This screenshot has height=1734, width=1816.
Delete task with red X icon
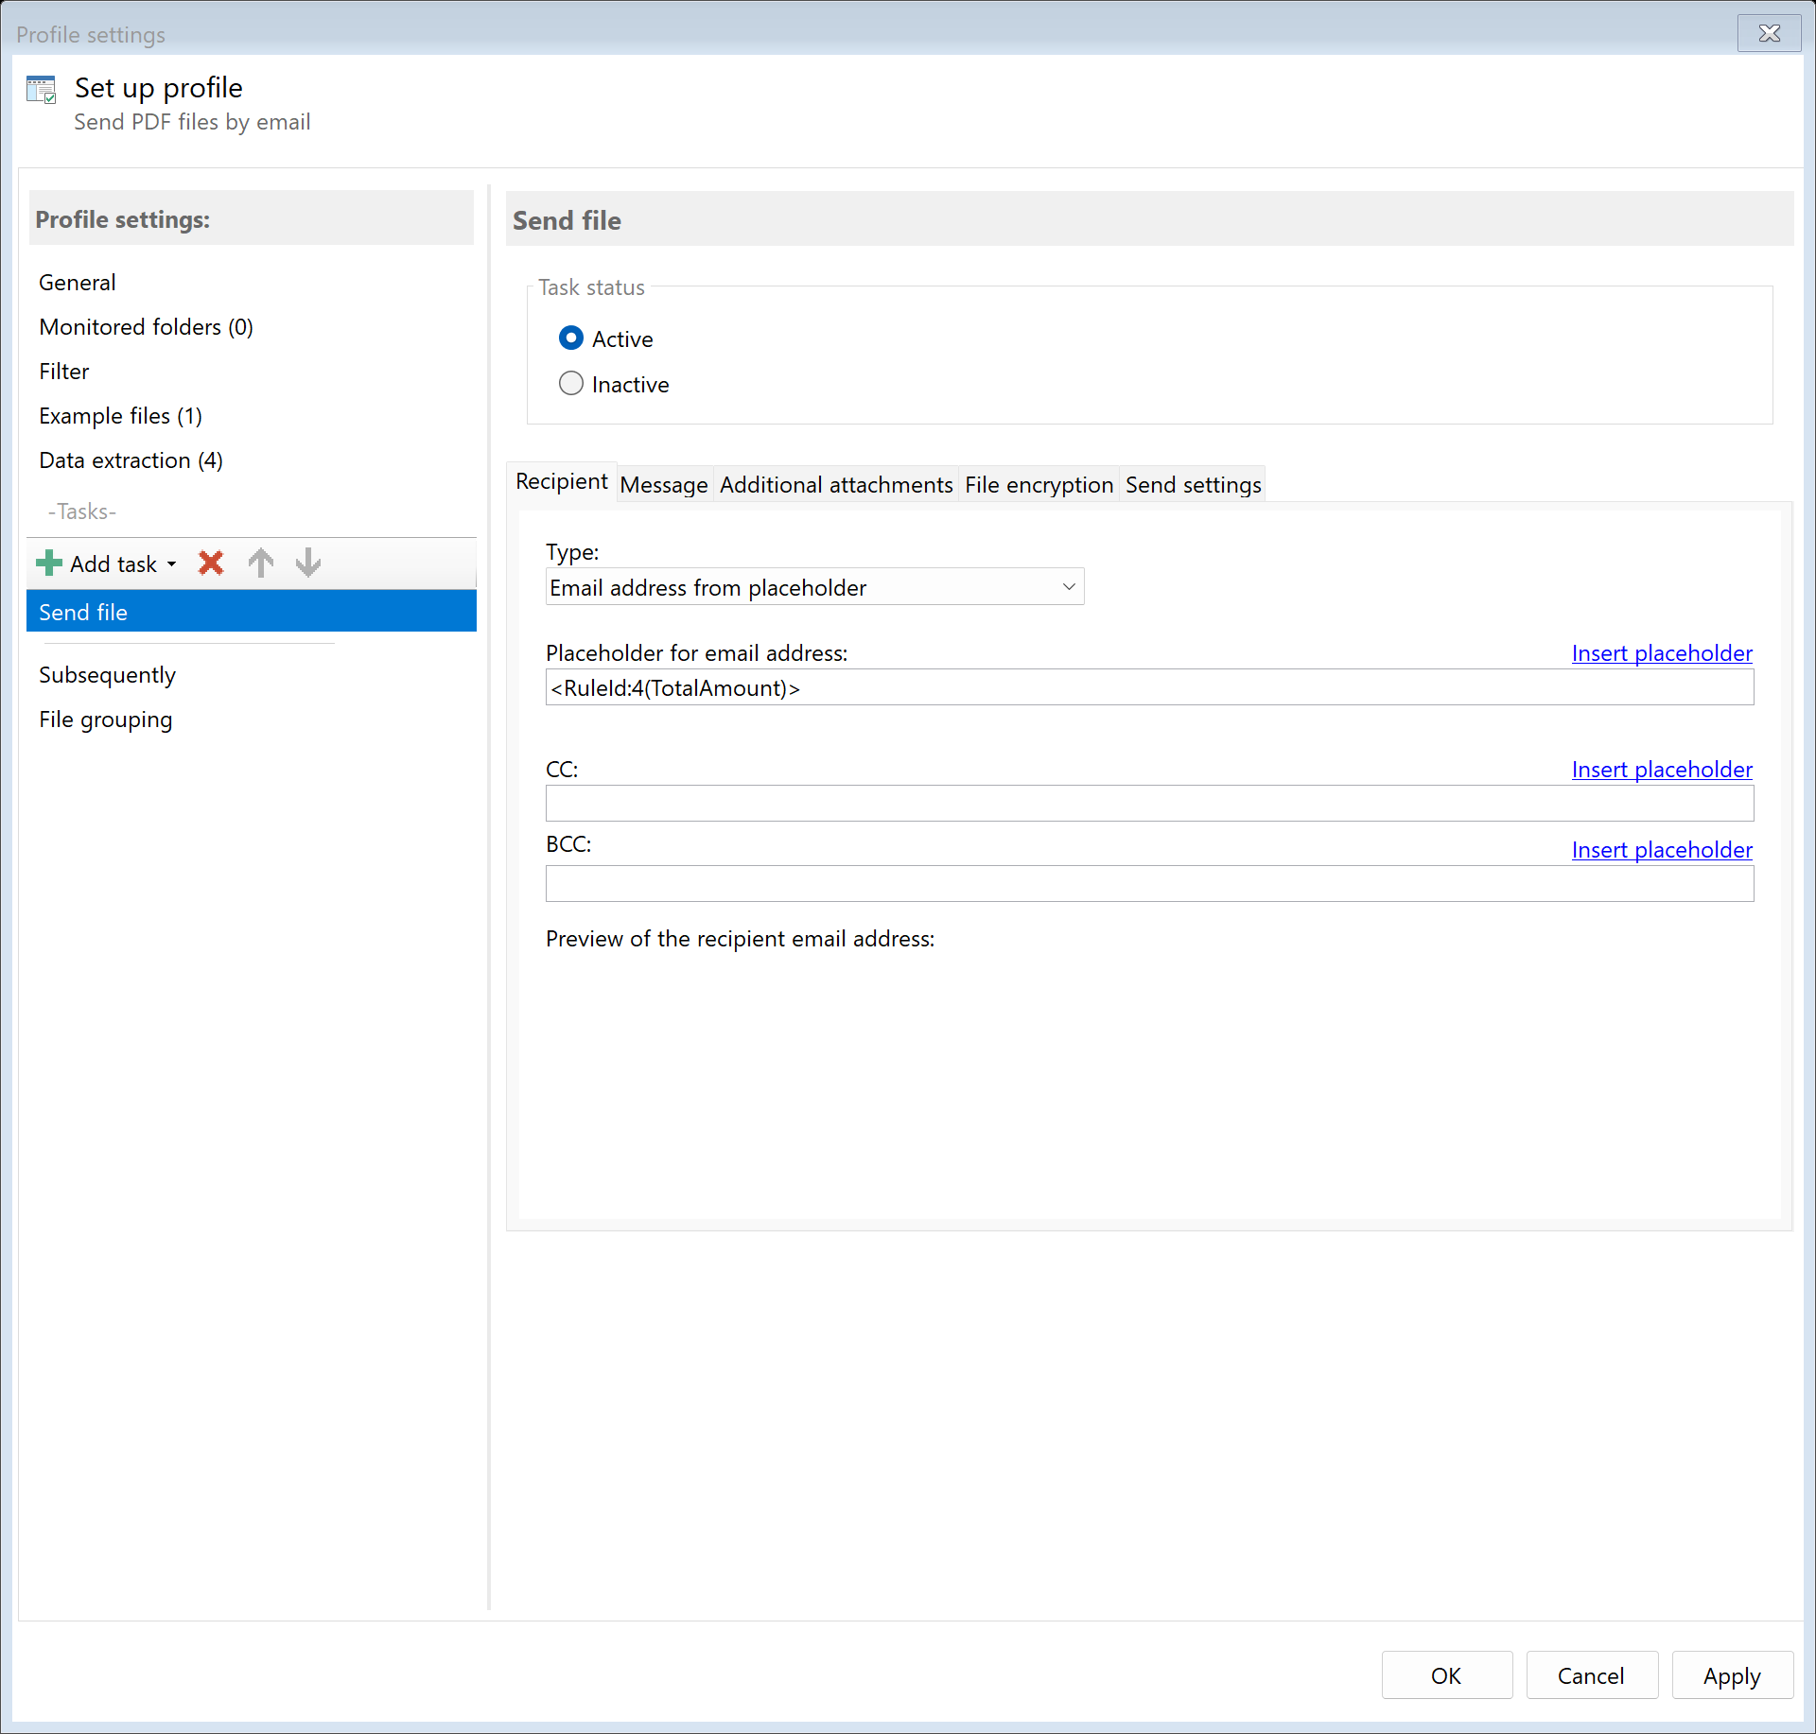pos(211,564)
